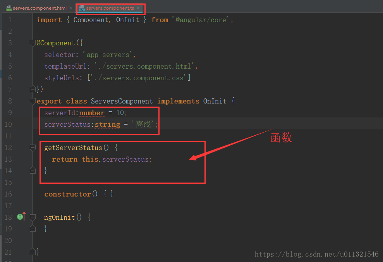The width and height of the screenshot is (383, 262).
Task: Click the fold end marker at line 7
Action: pos(33,89)
